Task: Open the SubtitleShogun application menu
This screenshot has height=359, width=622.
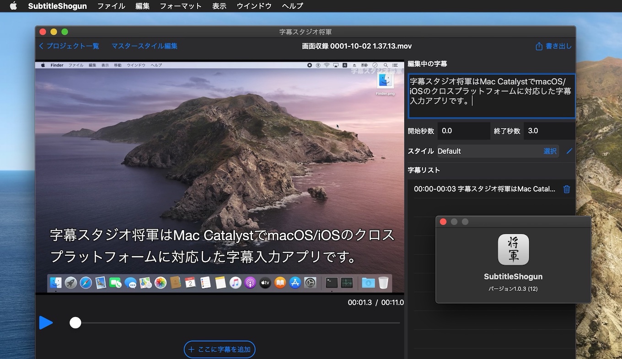Action: coord(57,6)
